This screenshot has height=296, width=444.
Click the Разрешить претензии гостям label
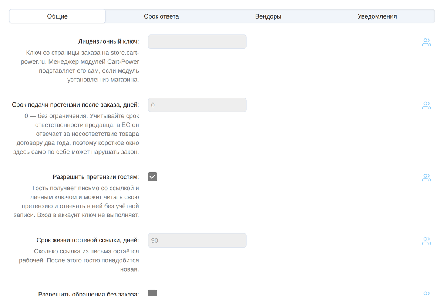pos(96,177)
